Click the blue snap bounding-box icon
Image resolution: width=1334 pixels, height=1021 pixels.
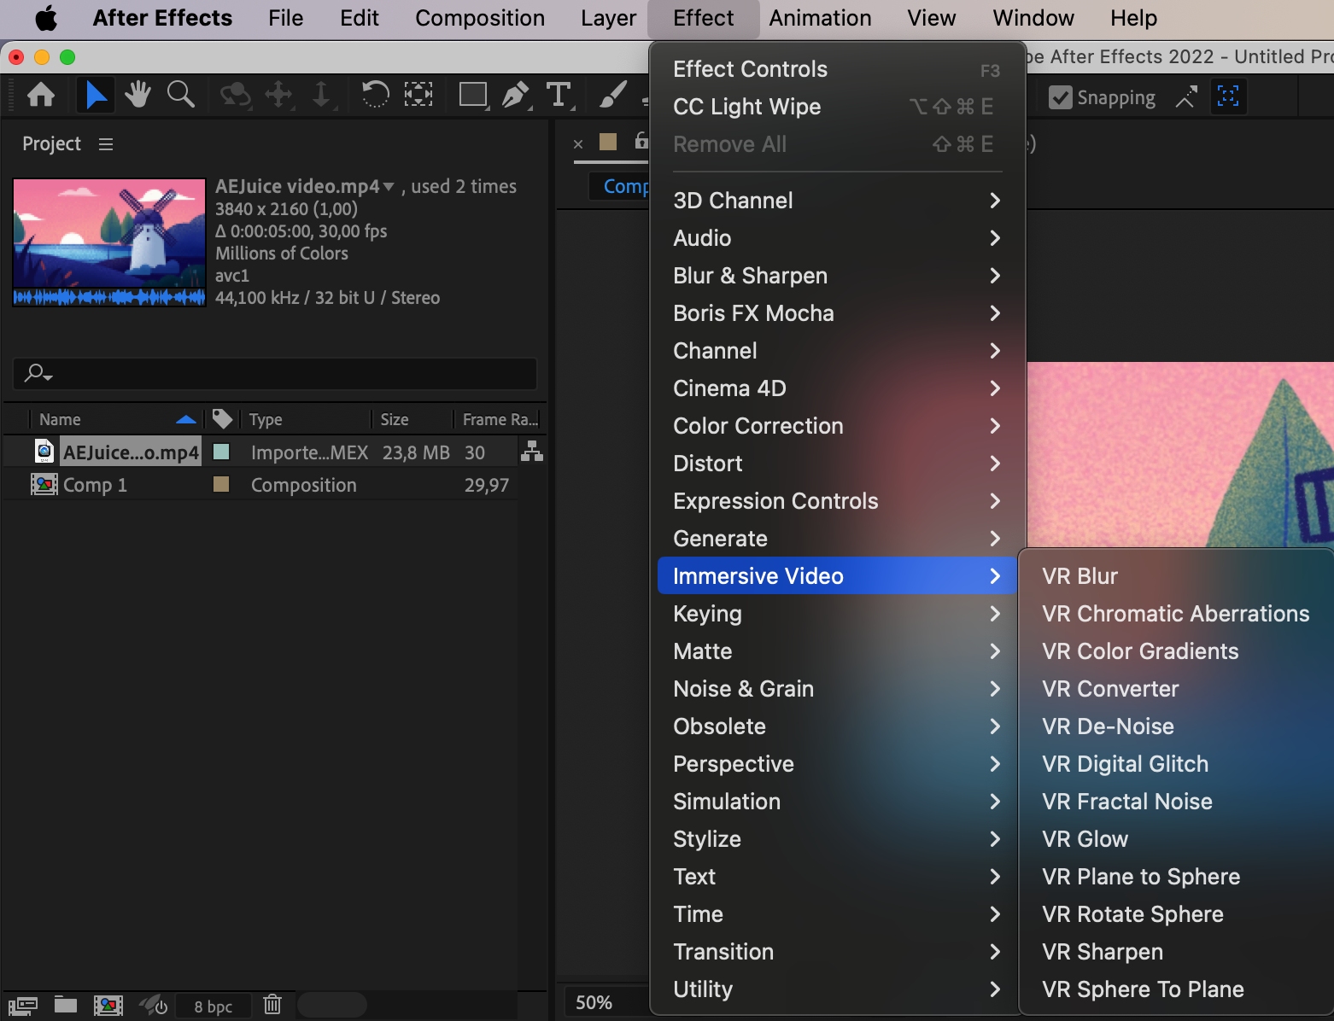click(x=1228, y=96)
